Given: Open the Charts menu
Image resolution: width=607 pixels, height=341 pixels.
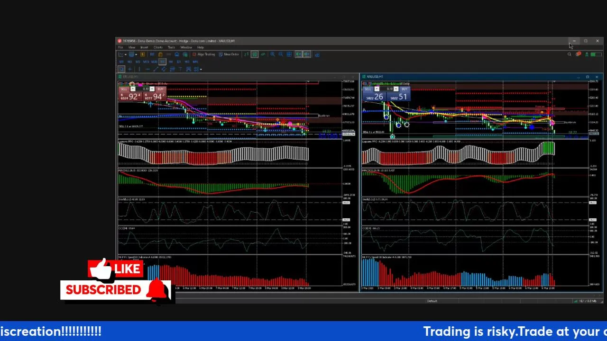Looking at the screenshot, I should point(158,47).
